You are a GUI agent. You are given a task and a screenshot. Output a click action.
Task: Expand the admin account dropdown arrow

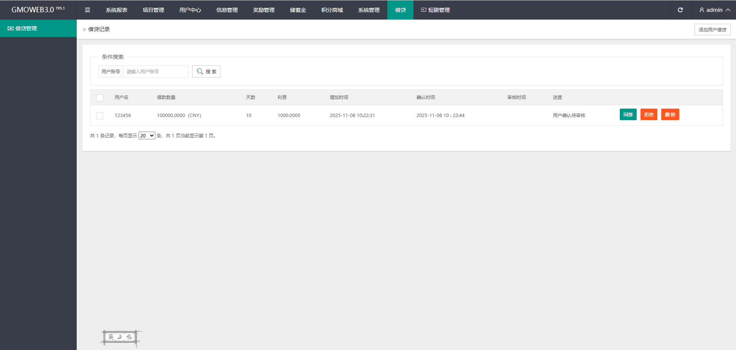(x=728, y=10)
